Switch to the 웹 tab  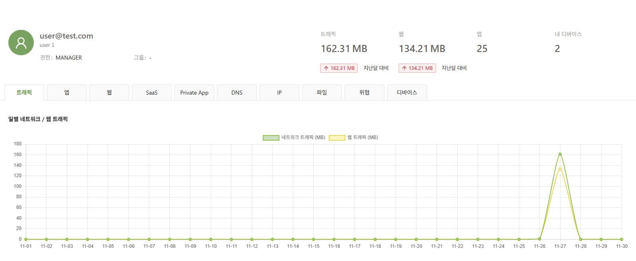(x=109, y=93)
